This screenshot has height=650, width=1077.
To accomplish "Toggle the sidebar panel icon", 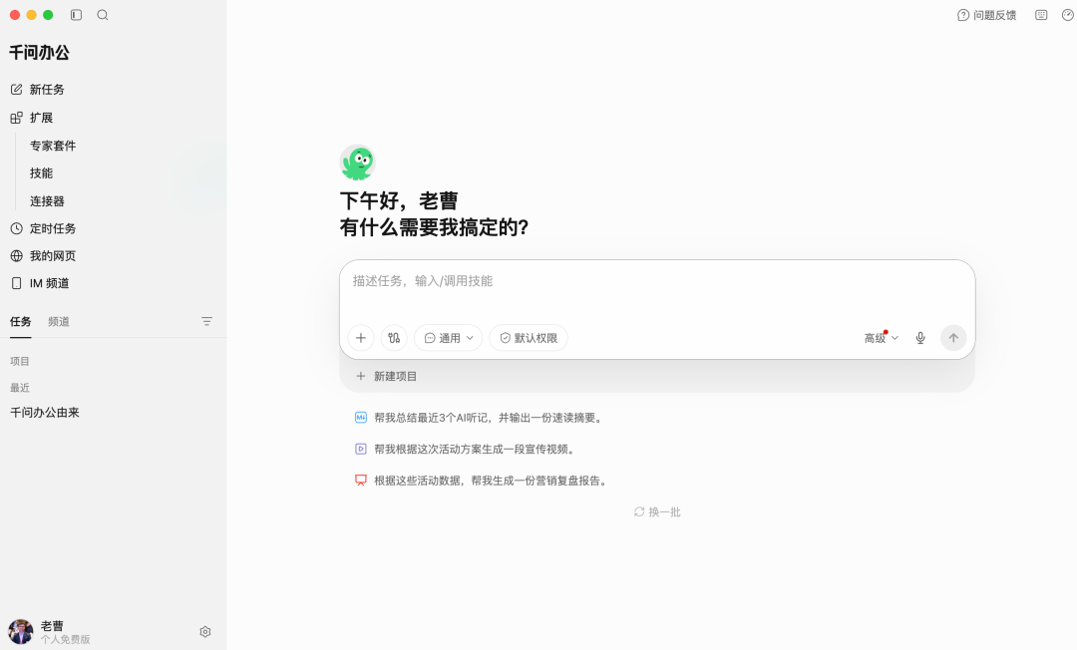I will pyautogui.click(x=76, y=15).
